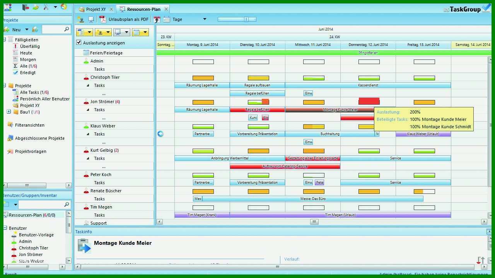Click the tools (wrench) icon in top toolbar
Viewport: 495px width, 278px height.
point(46,7)
